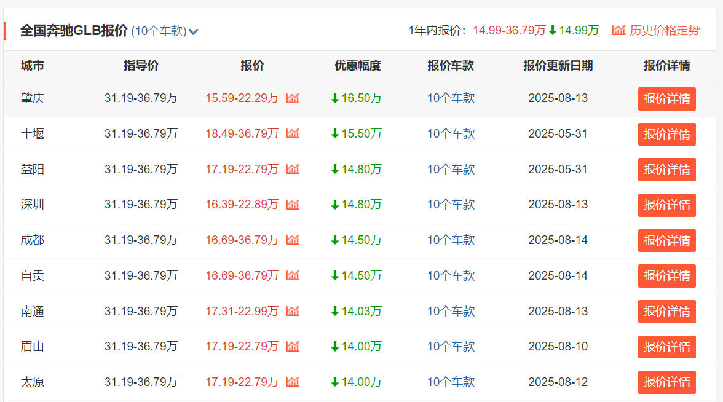Viewport: 723px width, 402px height.
Task: Expand the 10个车款 model dropdown in header
Action: pos(165,31)
